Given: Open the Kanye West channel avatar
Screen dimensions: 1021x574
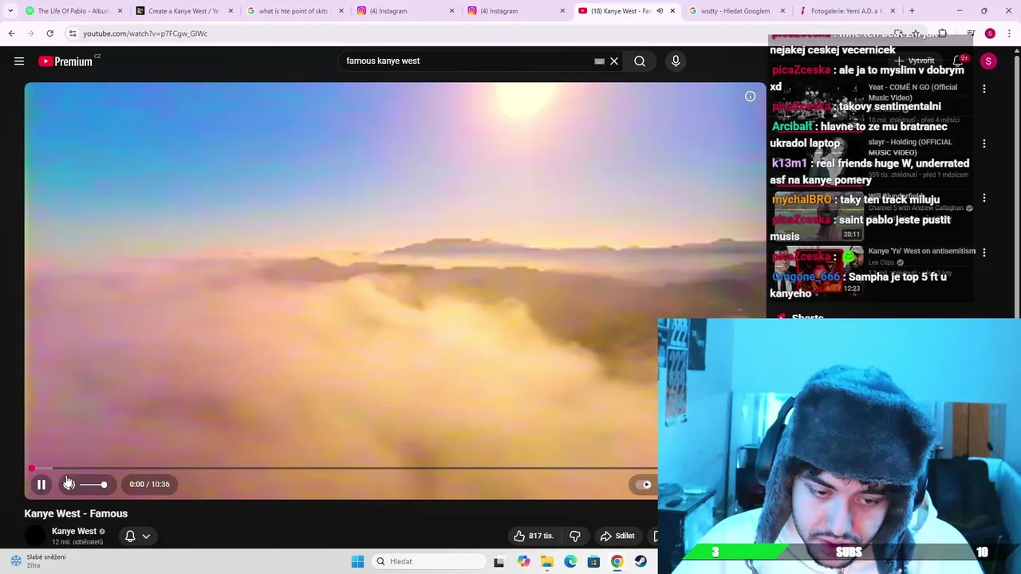Looking at the screenshot, I should (x=34, y=536).
